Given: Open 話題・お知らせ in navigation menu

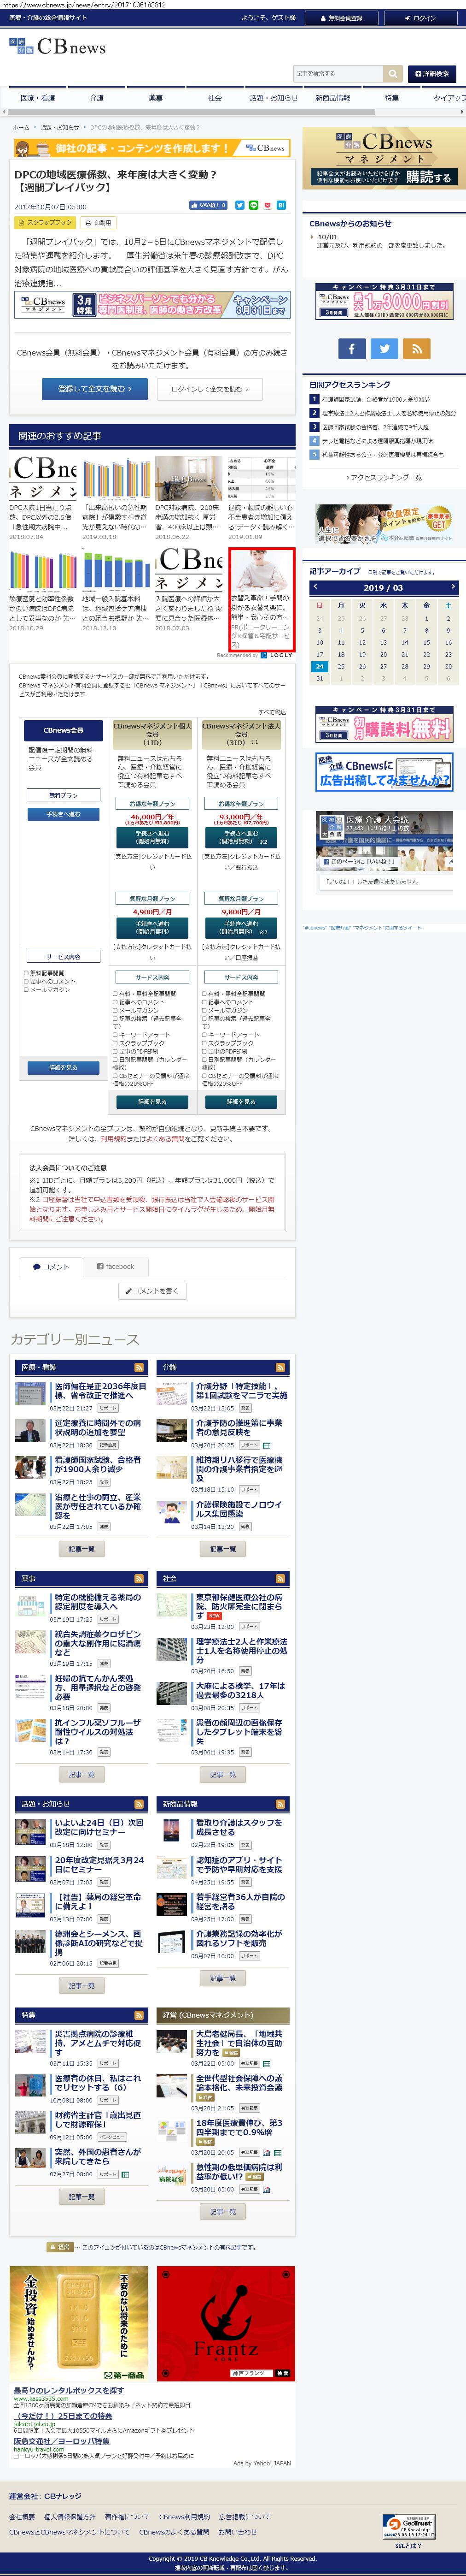Looking at the screenshot, I should click(x=274, y=98).
